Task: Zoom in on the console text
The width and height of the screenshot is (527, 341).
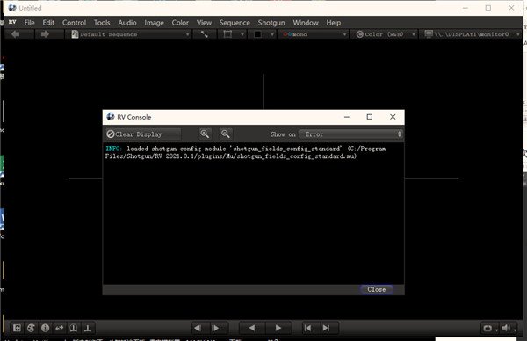Action: pyautogui.click(x=205, y=134)
